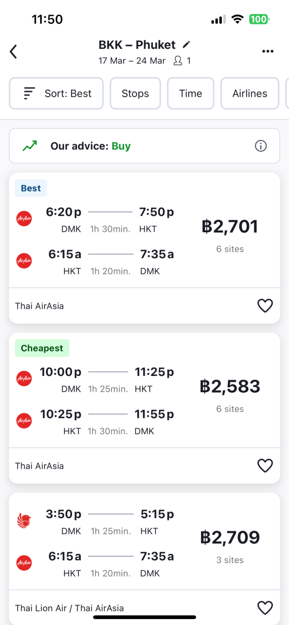
Task: Edit search with the pencil icon
Action: [x=186, y=44]
